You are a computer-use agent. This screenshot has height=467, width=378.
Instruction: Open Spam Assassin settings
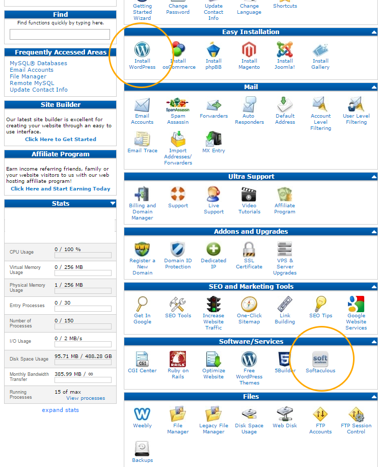point(178,104)
